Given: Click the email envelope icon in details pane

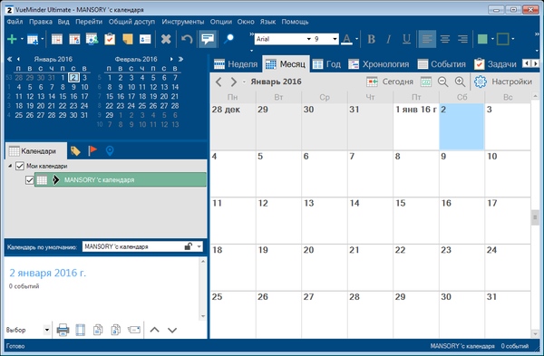Looking at the screenshot, I should (x=134, y=330).
